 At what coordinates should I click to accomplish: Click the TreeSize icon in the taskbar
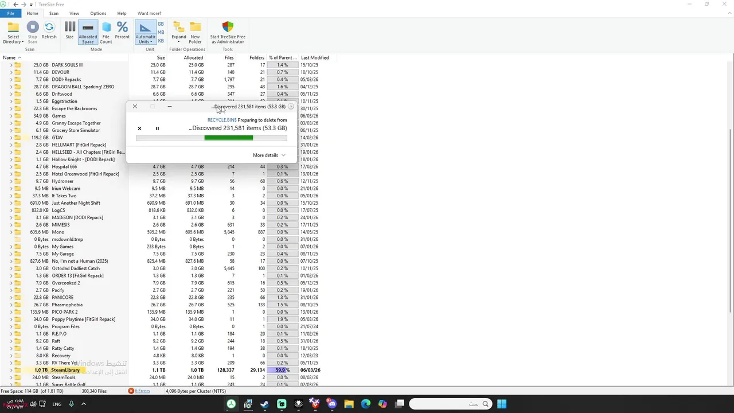click(x=231, y=404)
